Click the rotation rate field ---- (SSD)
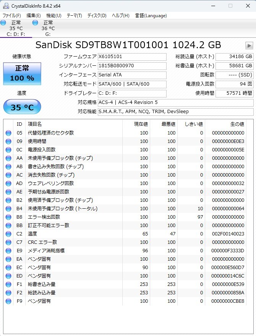 click(x=234, y=75)
